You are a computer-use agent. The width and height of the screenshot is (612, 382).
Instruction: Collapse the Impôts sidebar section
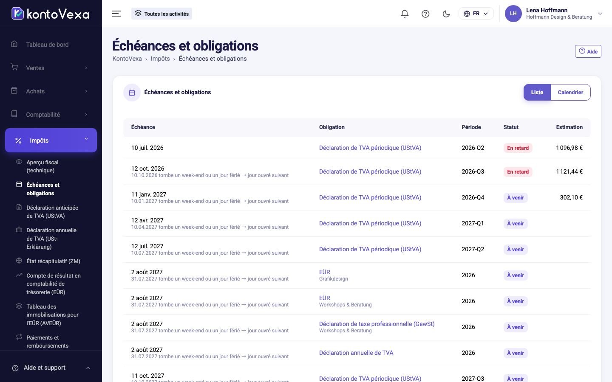[x=51, y=140]
